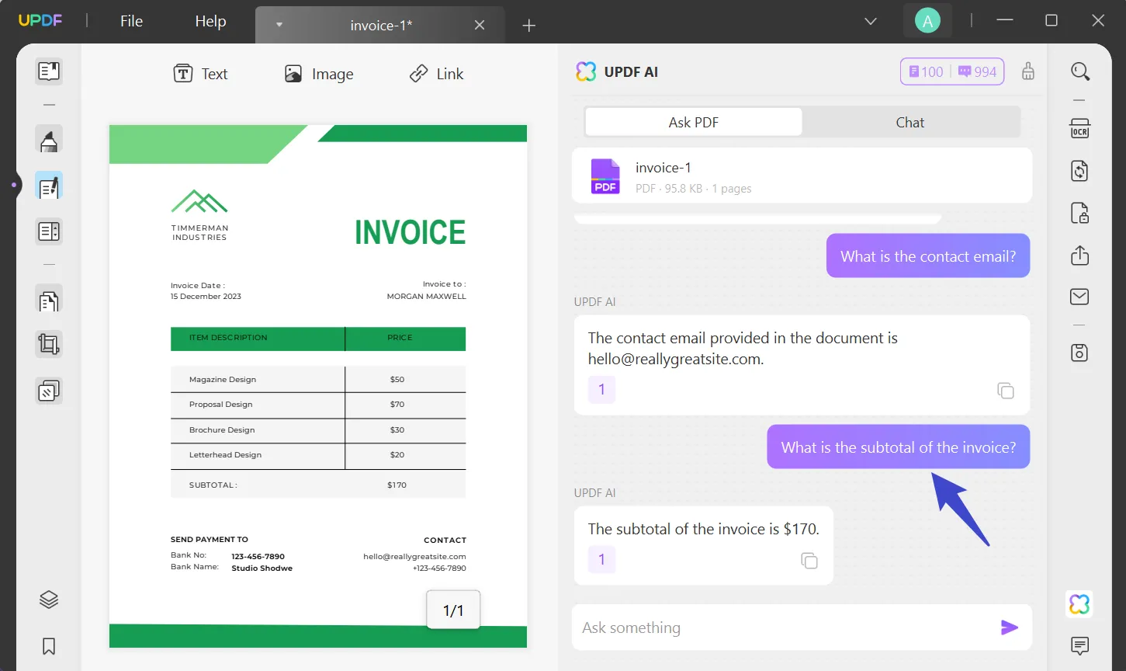
Task: Click the "What is the contact email?" message
Action: pos(928,256)
